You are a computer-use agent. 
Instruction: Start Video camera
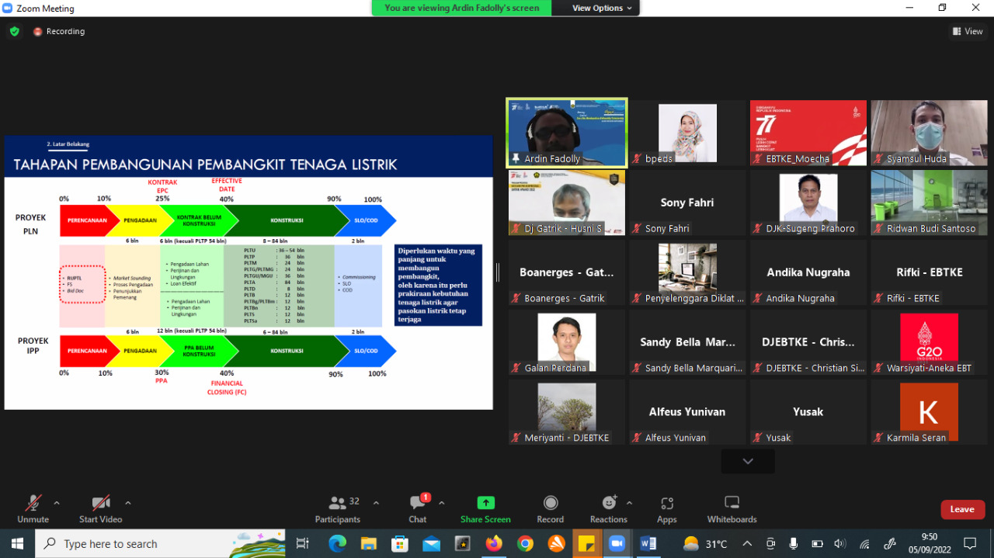[x=101, y=509]
